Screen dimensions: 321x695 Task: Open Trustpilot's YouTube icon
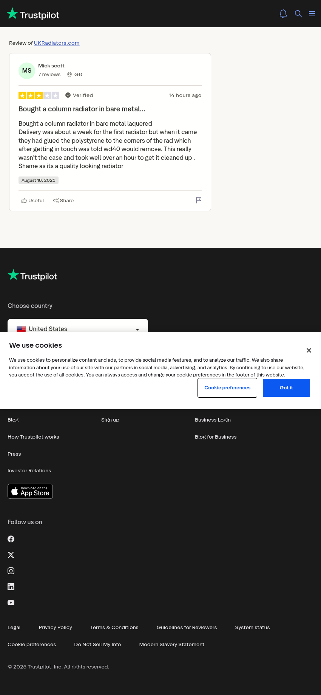[11, 603]
